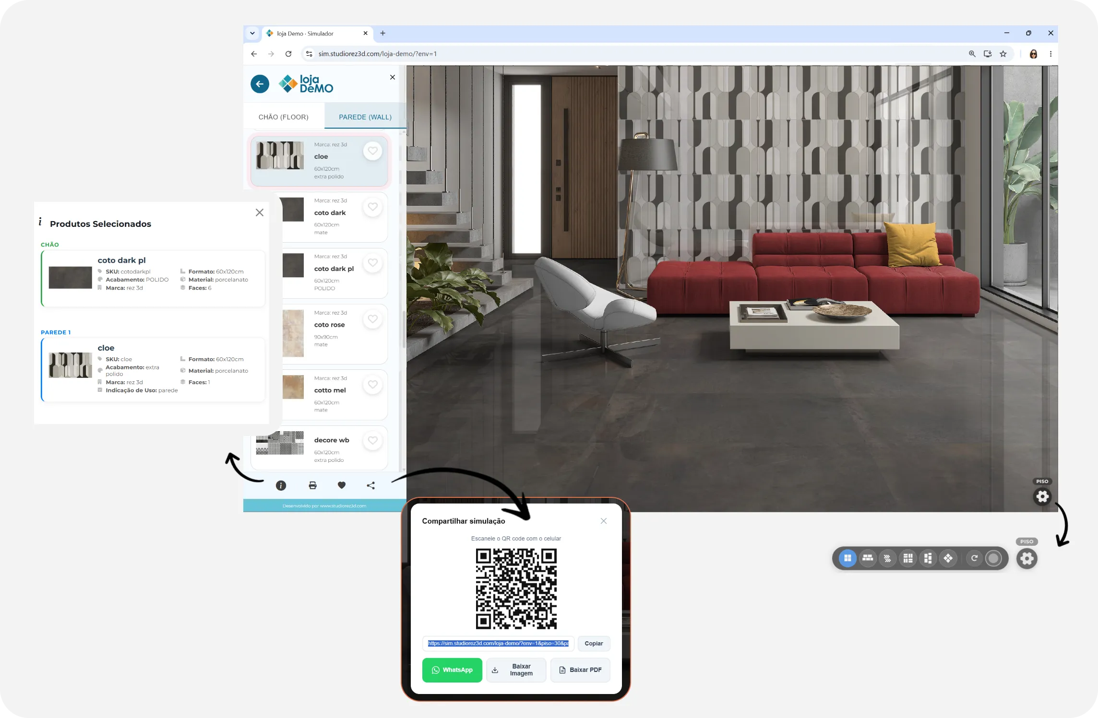Rotate the floor tile pattern
Screen dimensions: 1098x718
pos(974,558)
